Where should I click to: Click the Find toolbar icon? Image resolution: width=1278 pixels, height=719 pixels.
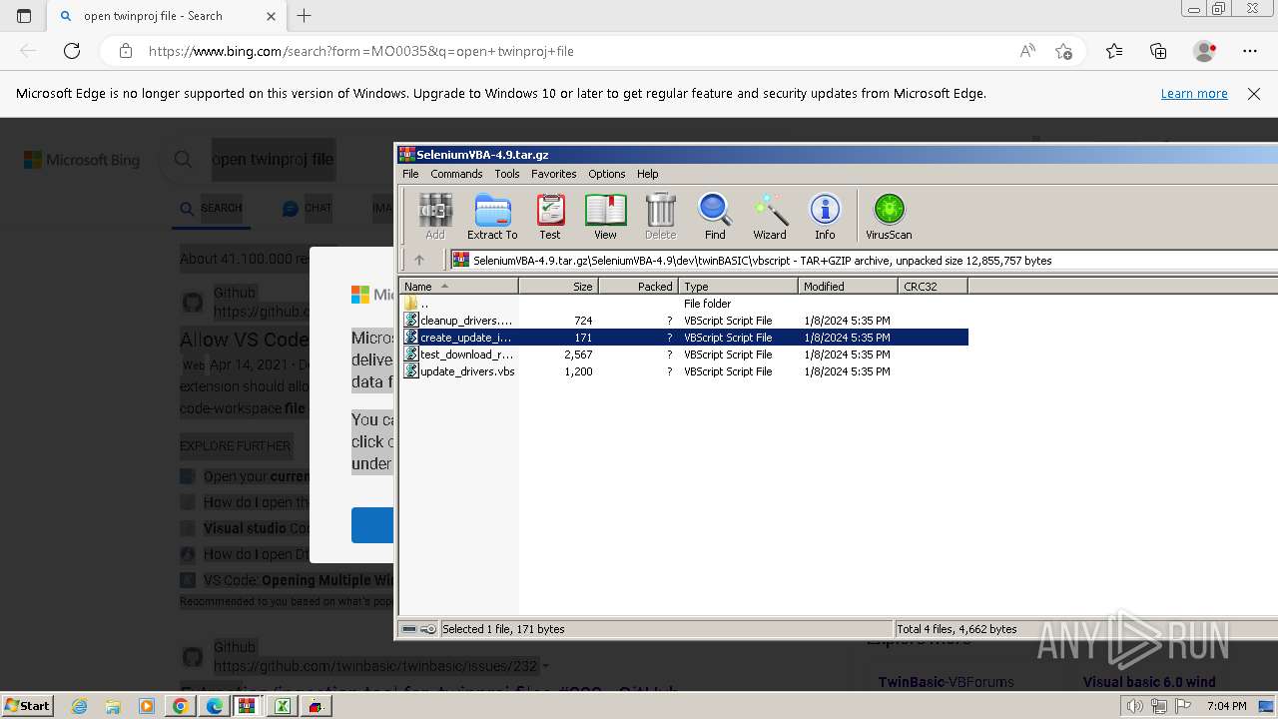715,217
